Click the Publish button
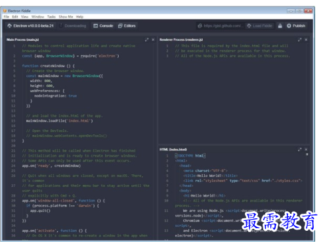The image size is (323, 242). click(x=296, y=26)
